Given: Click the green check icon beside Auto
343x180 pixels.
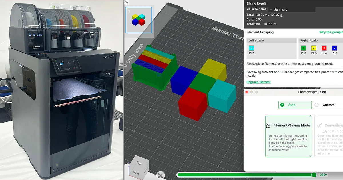Looking at the screenshot, I should (x=282, y=105).
